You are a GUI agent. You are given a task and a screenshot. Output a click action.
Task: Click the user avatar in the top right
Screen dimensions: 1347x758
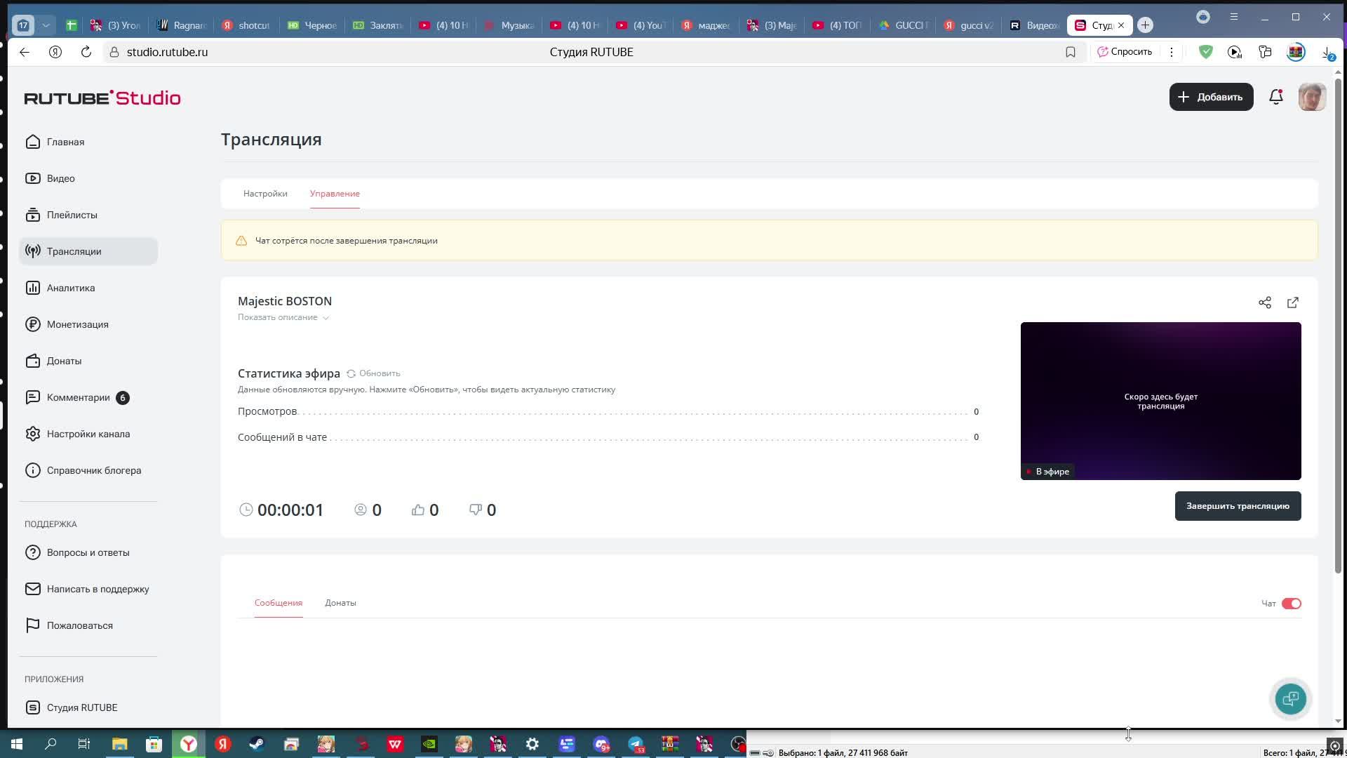point(1311,97)
